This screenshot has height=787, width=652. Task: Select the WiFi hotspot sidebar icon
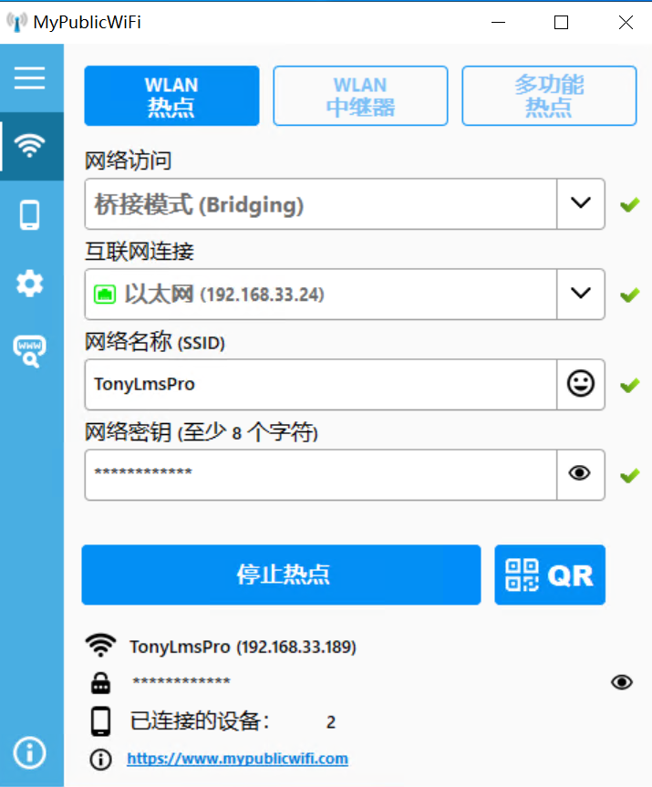pos(29,146)
